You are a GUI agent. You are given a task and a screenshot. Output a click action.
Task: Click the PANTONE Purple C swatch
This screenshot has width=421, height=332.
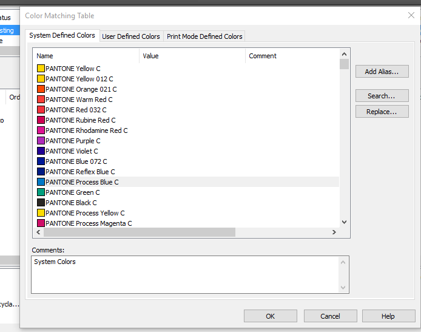pos(41,140)
